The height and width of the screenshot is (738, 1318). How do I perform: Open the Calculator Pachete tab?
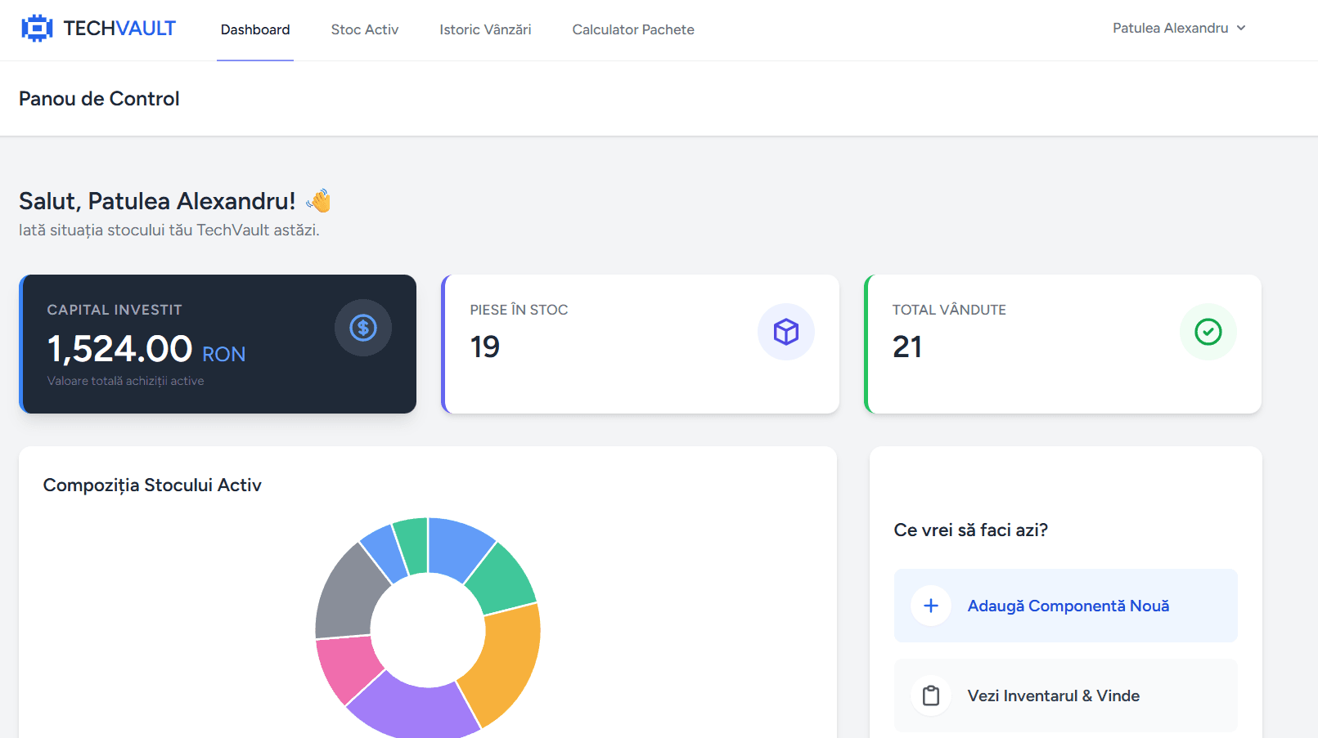[x=633, y=30]
